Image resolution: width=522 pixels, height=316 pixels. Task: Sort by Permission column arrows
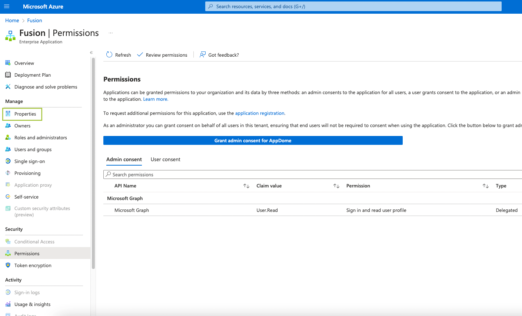tap(486, 186)
